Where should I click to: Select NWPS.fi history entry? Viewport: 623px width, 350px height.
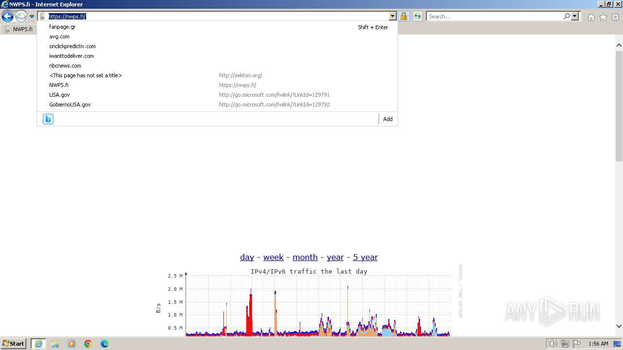tap(217, 85)
